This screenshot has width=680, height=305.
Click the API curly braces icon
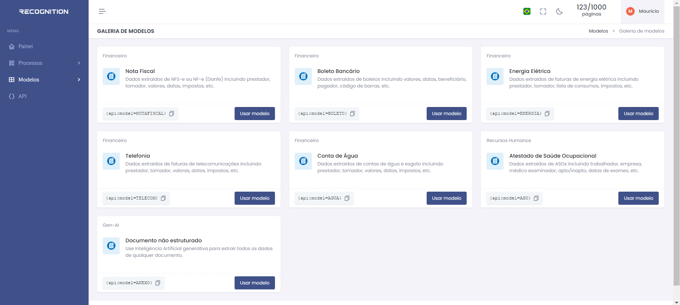click(x=12, y=96)
